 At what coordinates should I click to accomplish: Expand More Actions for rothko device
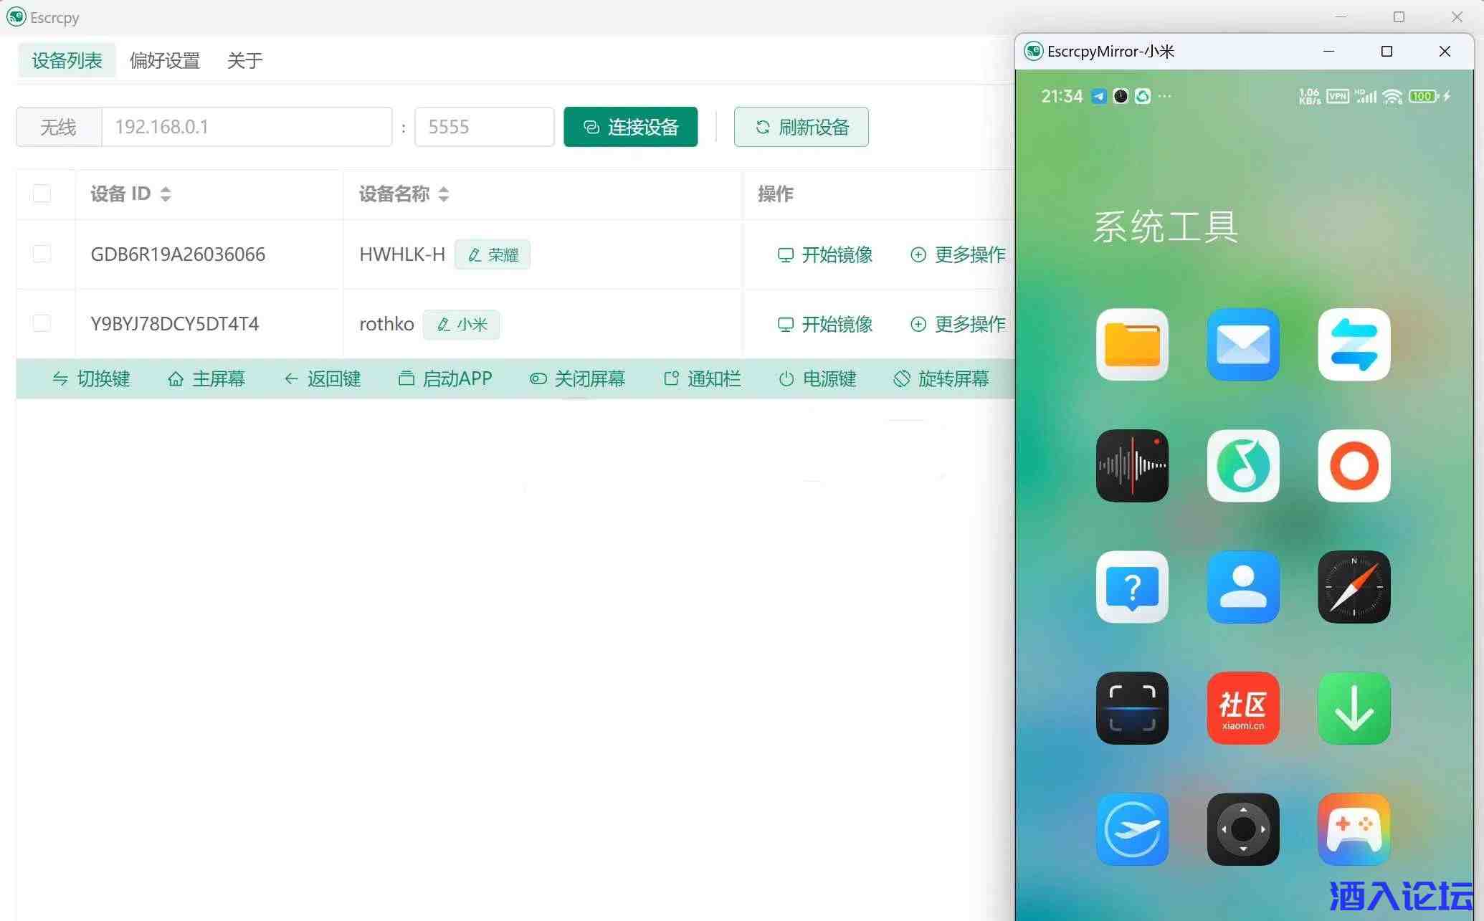click(x=958, y=324)
